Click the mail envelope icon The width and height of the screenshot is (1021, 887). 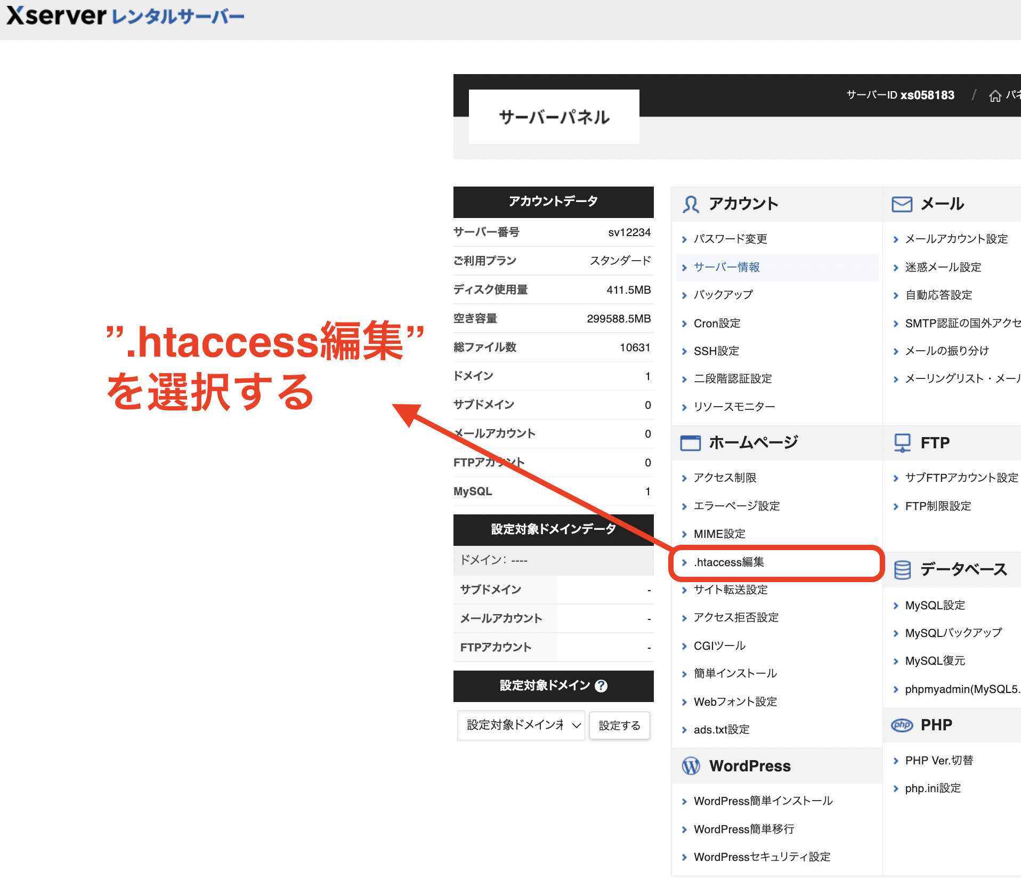pos(902,204)
